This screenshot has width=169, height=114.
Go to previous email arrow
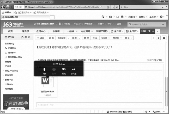(154, 38)
